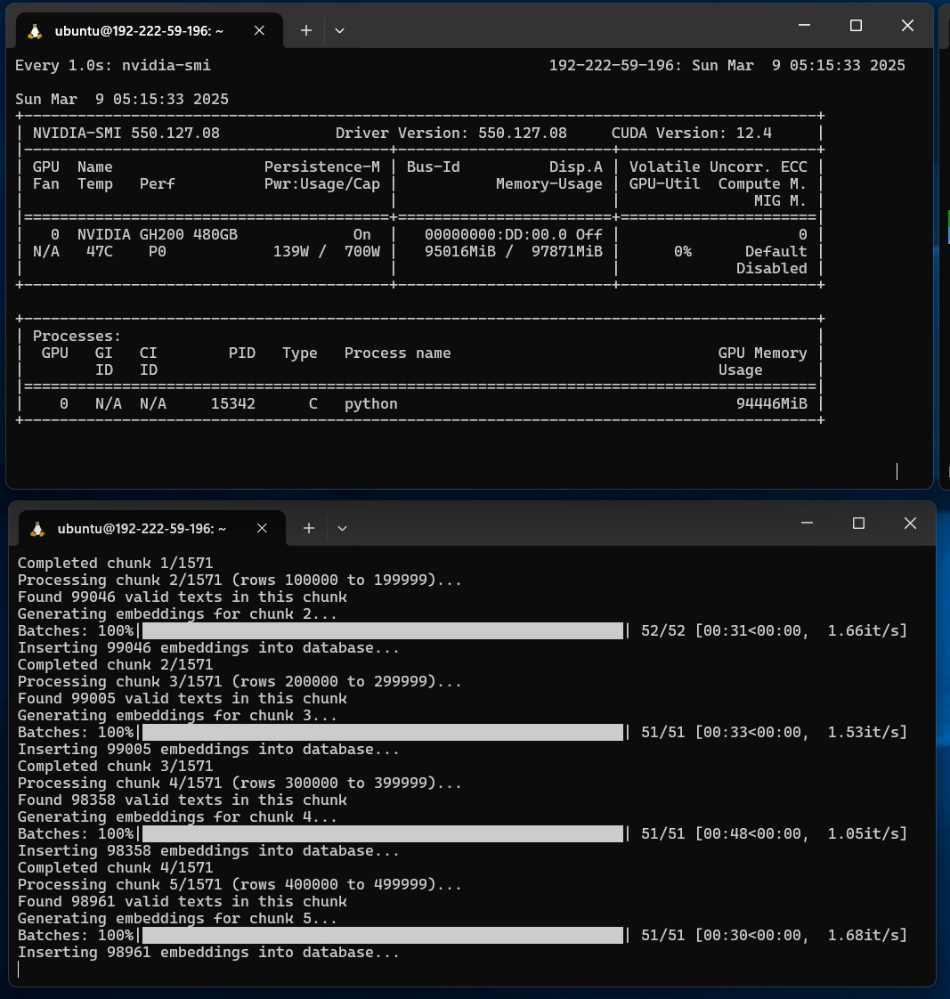Click the chunk 3 batches progress bar
The height and width of the screenshot is (999, 950).
click(x=383, y=732)
